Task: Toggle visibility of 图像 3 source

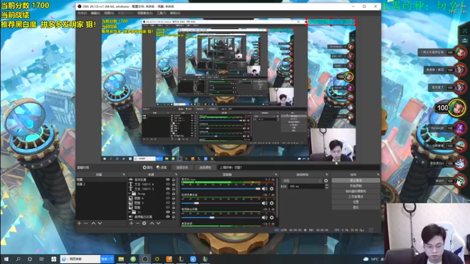Action: [168, 203]
